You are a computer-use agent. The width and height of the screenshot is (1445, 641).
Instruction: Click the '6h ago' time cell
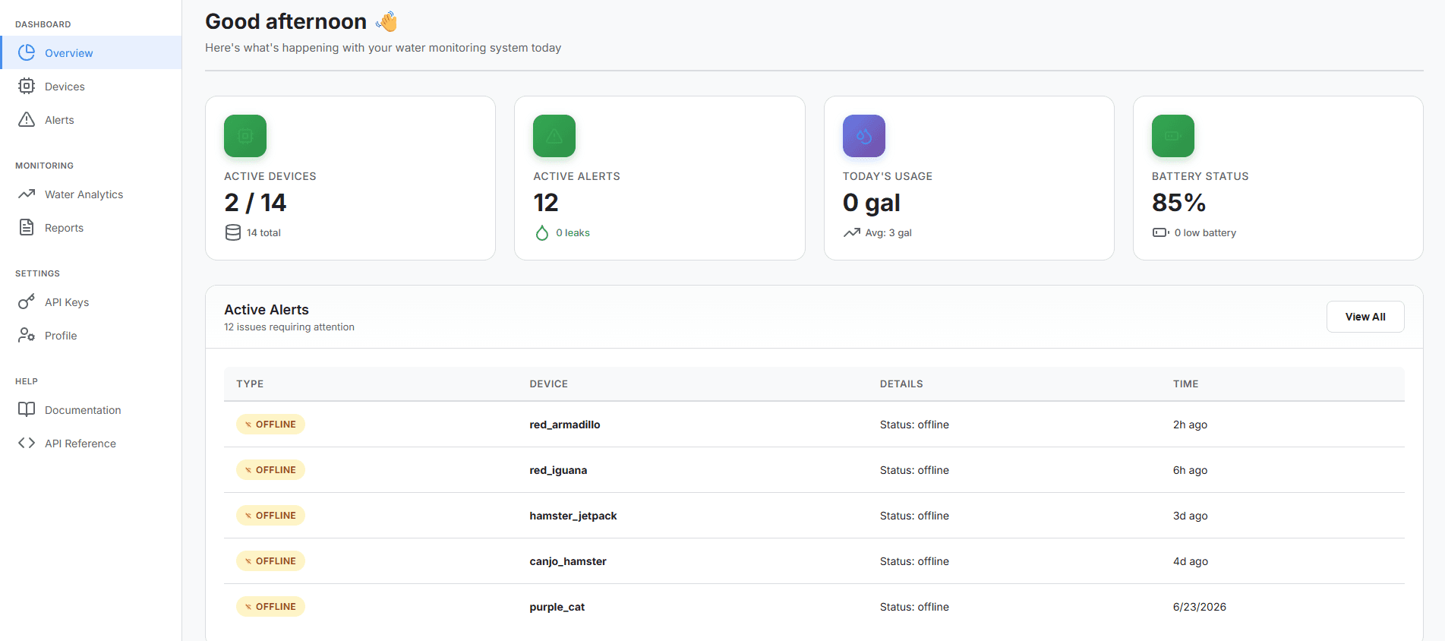(x=1190, y=470)
